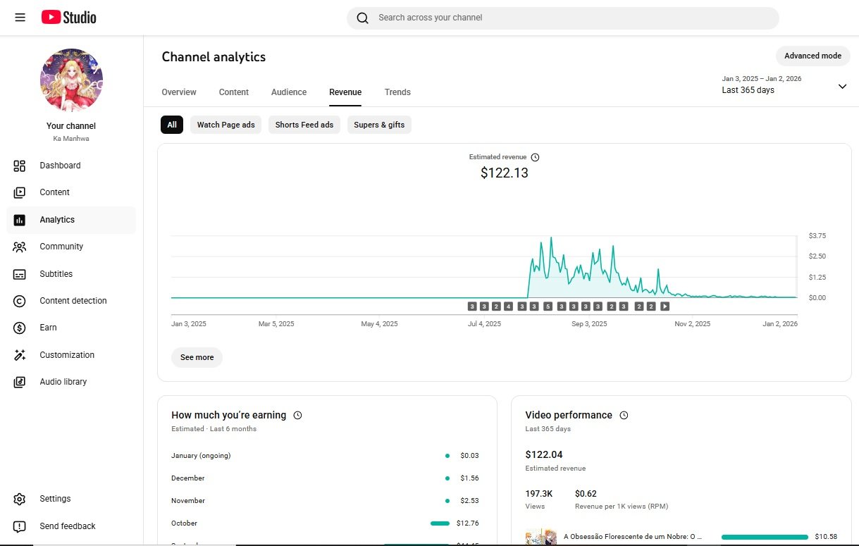Click the search across your channel field
Viewport: 859px width, 546px height.
(x=564, y=18)
